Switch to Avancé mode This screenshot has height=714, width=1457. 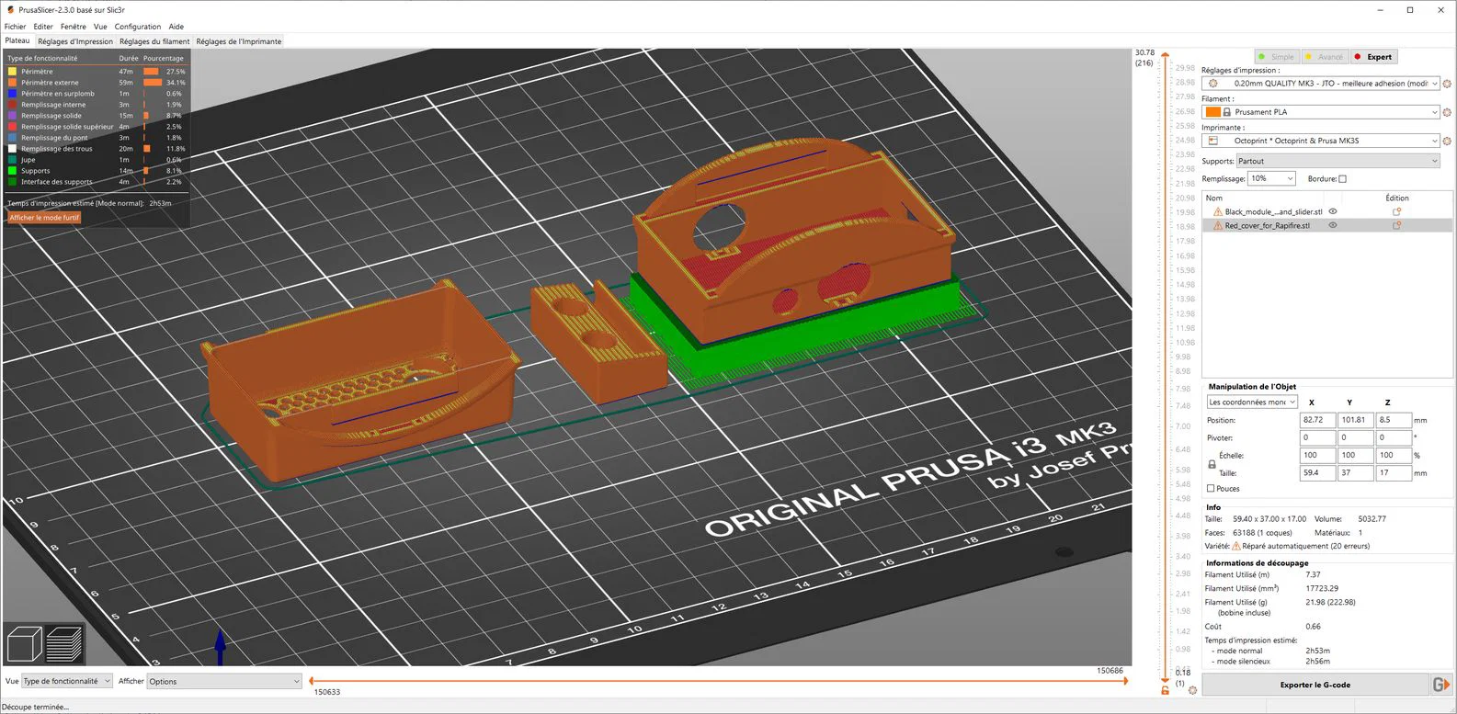tap(1325, 57)
